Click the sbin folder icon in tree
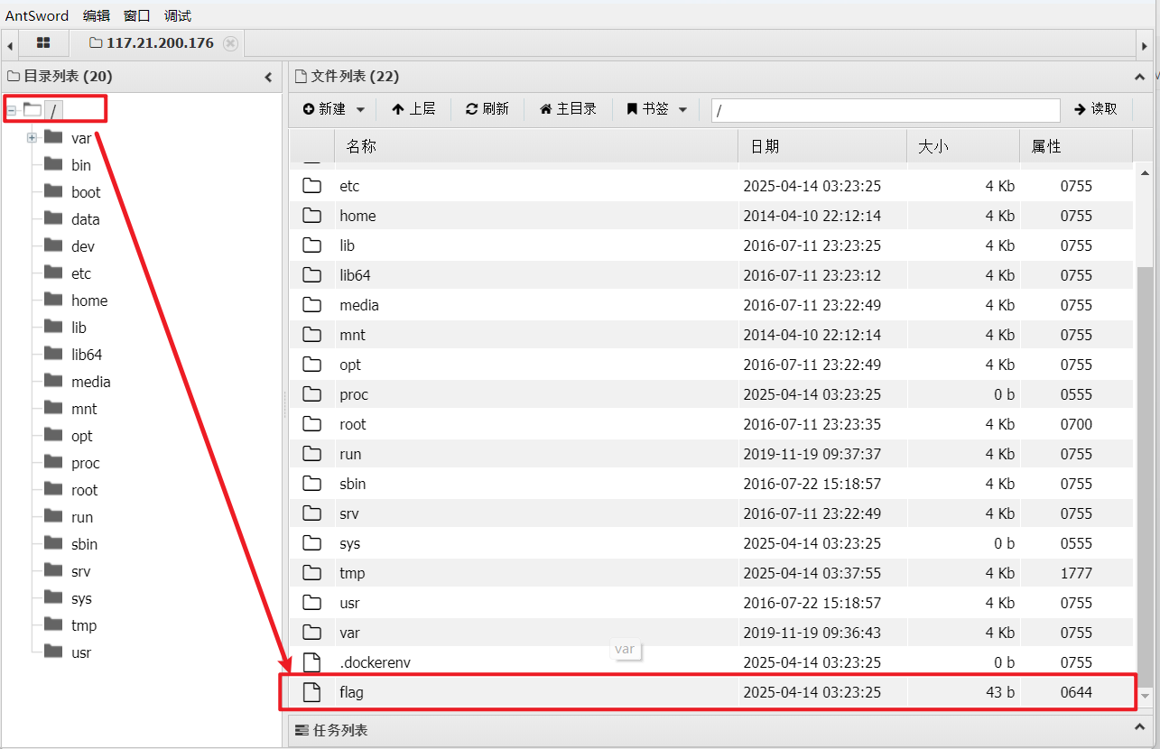The width and height of the screenshot is (1160, 749). [53, 543]
